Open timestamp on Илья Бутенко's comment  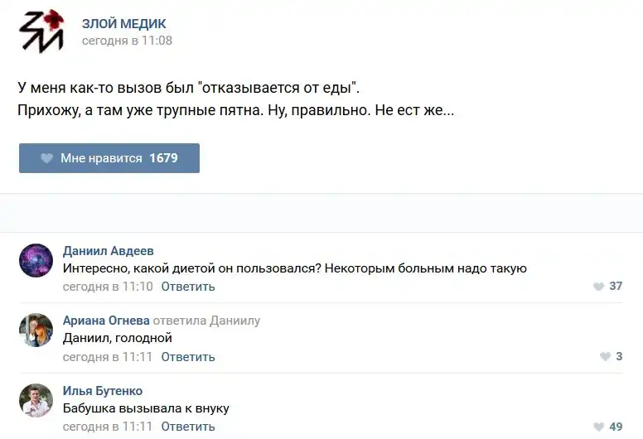(108, 427)
